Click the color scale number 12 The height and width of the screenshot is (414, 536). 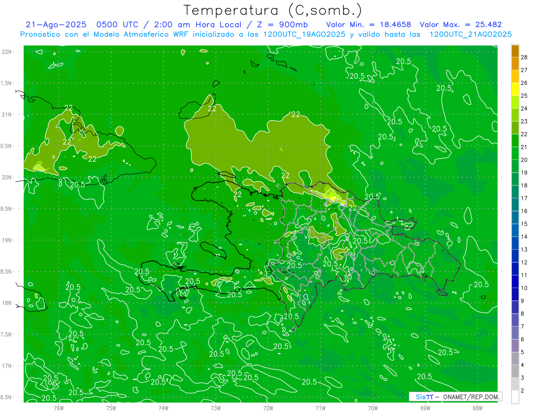524,262
